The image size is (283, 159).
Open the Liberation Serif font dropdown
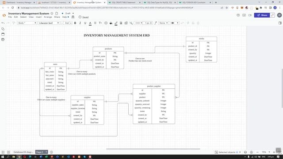(x=49, y=23)
